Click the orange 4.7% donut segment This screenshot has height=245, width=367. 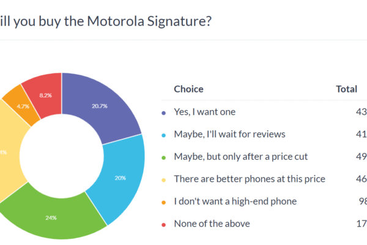click(23, 105)
